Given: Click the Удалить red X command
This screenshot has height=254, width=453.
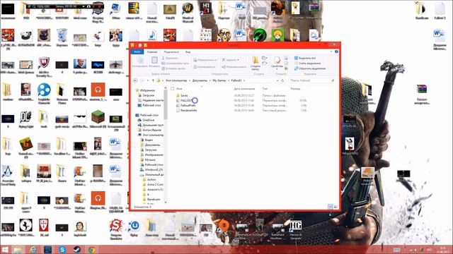Looking at the screenshot, I should coord(230,60).
